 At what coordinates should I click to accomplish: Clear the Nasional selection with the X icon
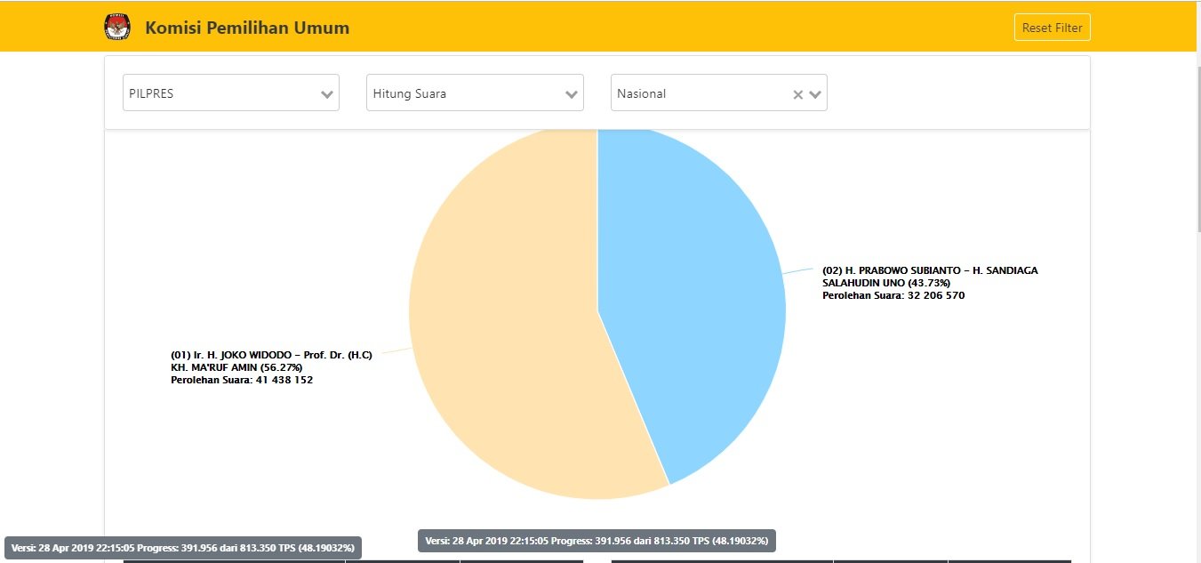797,94
